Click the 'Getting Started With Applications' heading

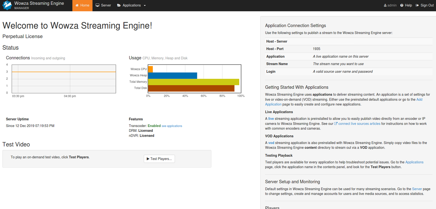pos(297,87)
